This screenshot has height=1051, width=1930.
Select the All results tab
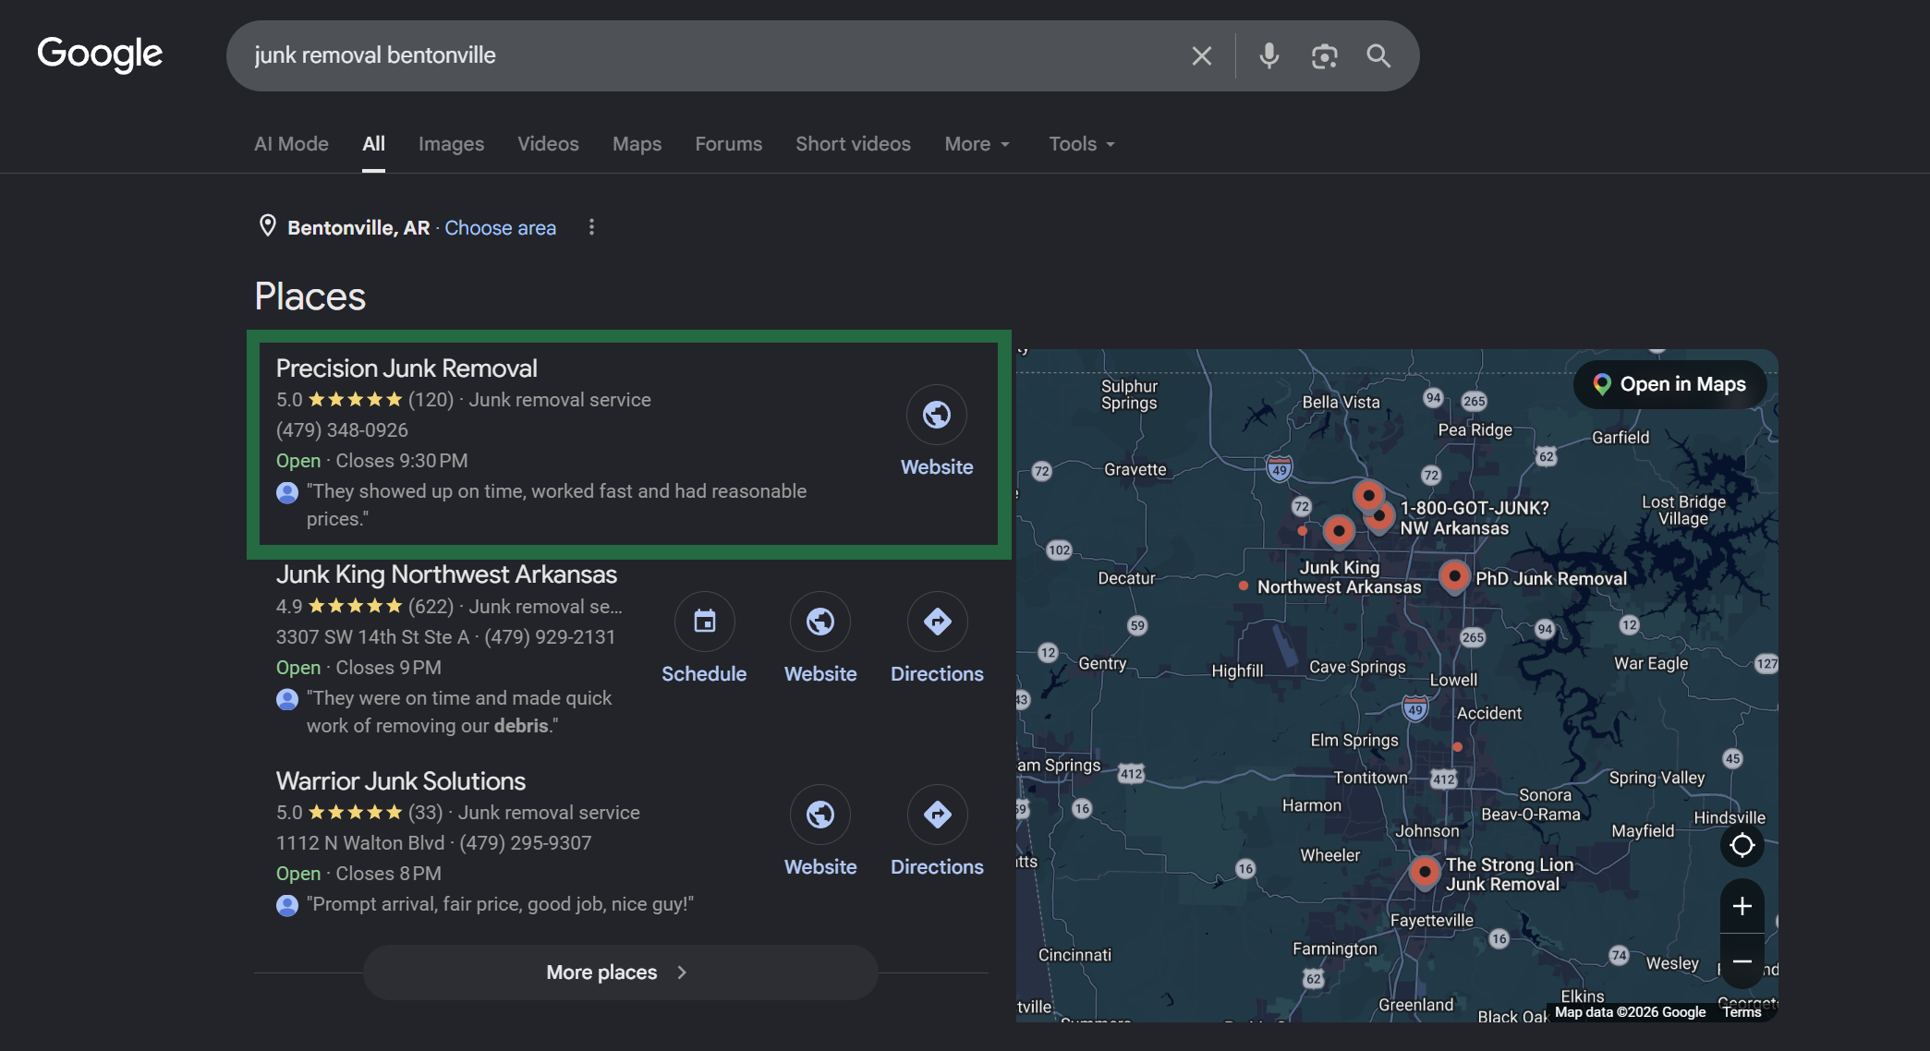click(373, 144)
